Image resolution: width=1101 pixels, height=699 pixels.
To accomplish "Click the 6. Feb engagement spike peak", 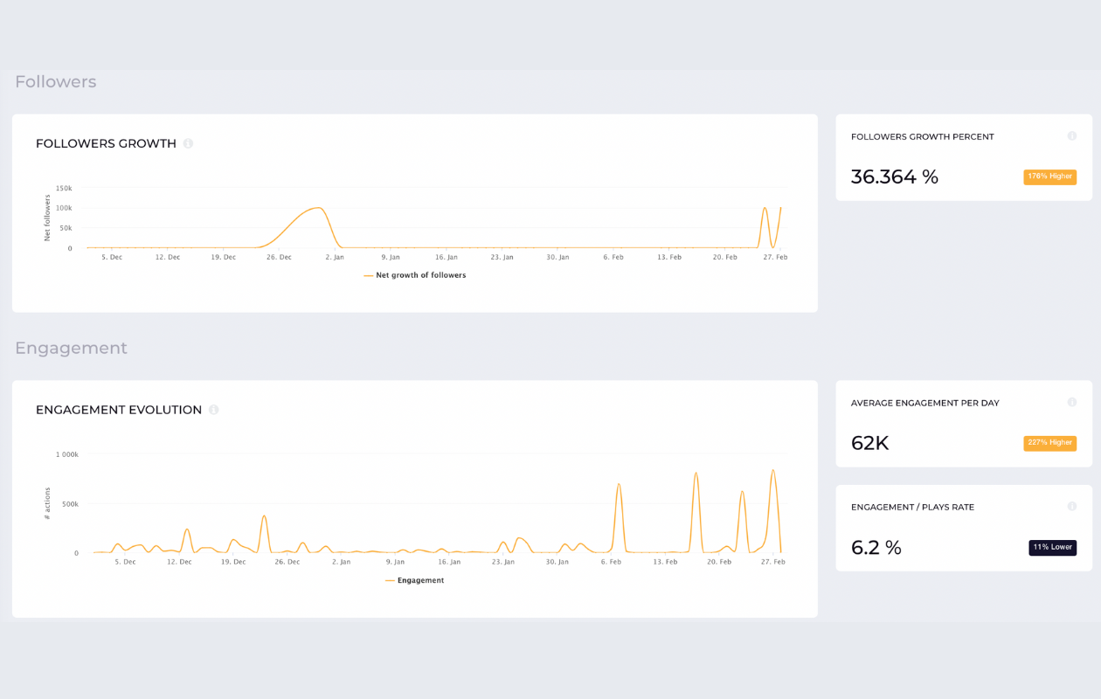I will pyautogui.click(x=619, y=484).
